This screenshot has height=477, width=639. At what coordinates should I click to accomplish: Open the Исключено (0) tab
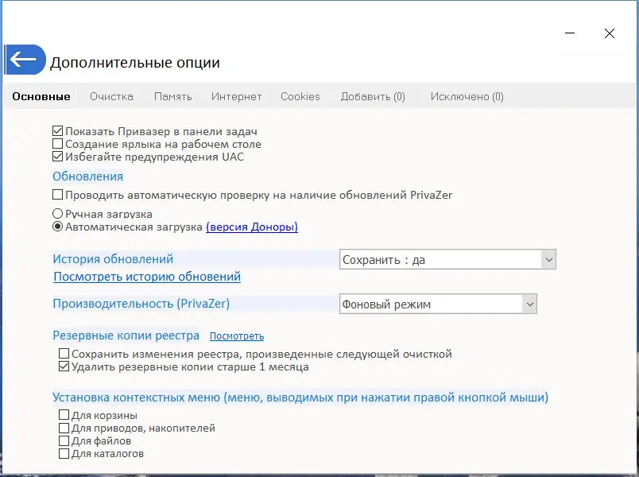pyautogui.click(x=467, y=96)
